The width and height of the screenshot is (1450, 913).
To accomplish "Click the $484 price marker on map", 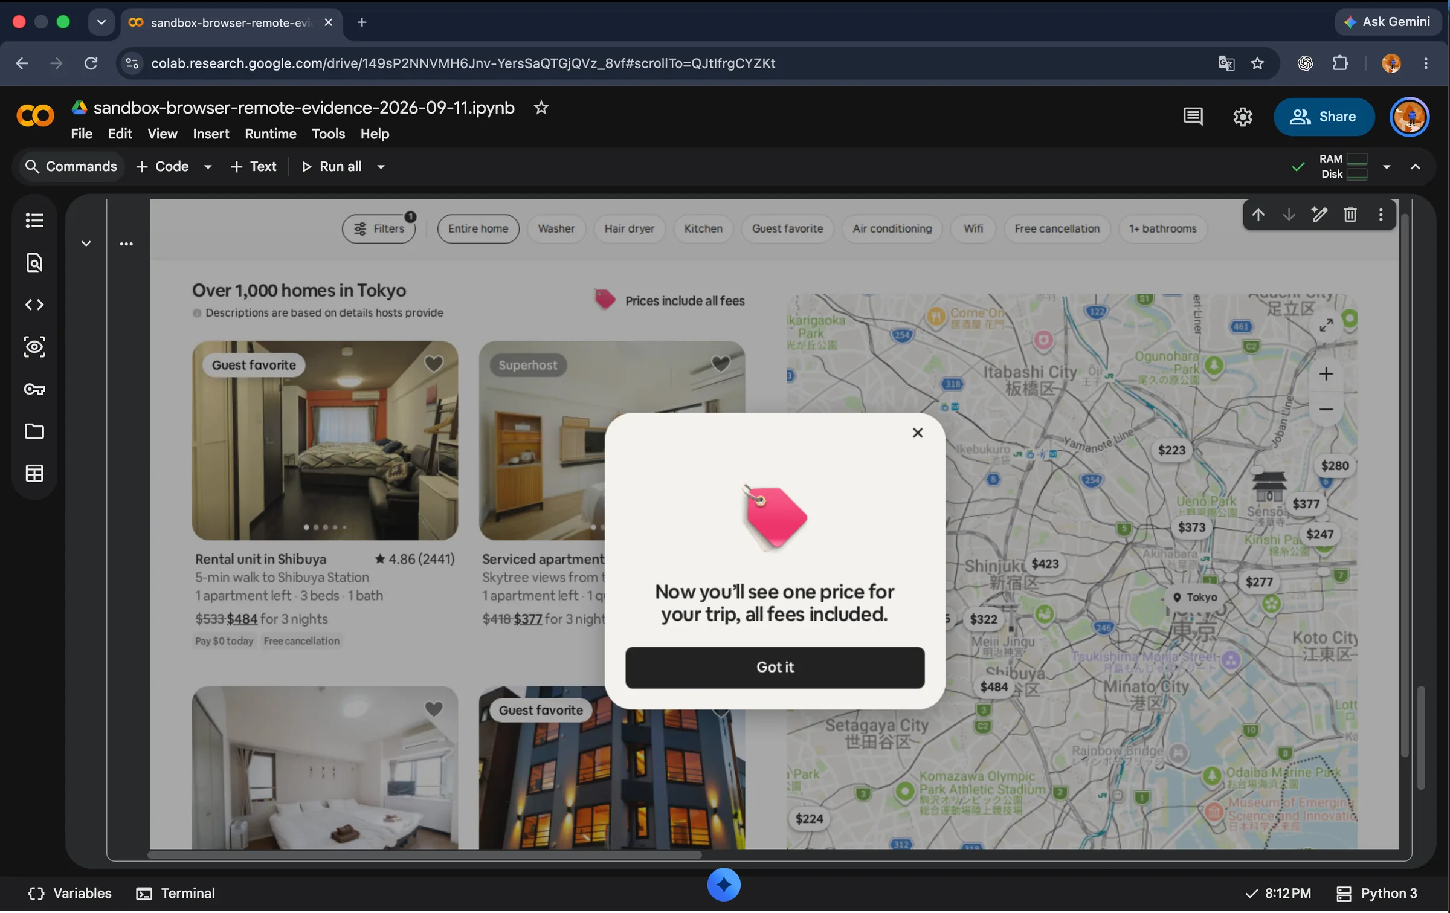I will tap(994, 688).
